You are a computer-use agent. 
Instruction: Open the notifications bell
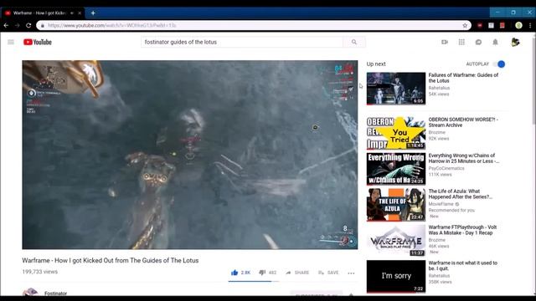(x=495, y=42)
